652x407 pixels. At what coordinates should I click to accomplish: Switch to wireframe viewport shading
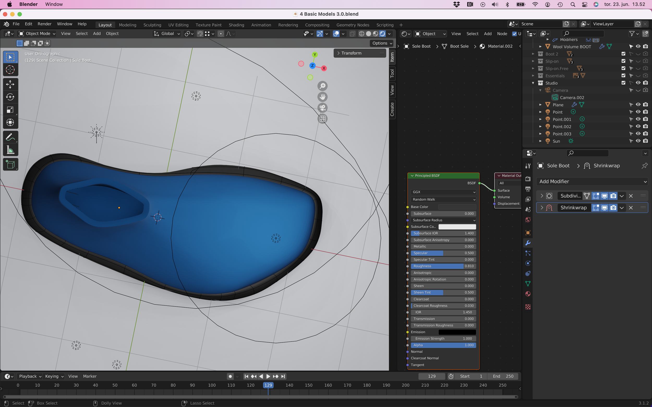coord(361,34)
